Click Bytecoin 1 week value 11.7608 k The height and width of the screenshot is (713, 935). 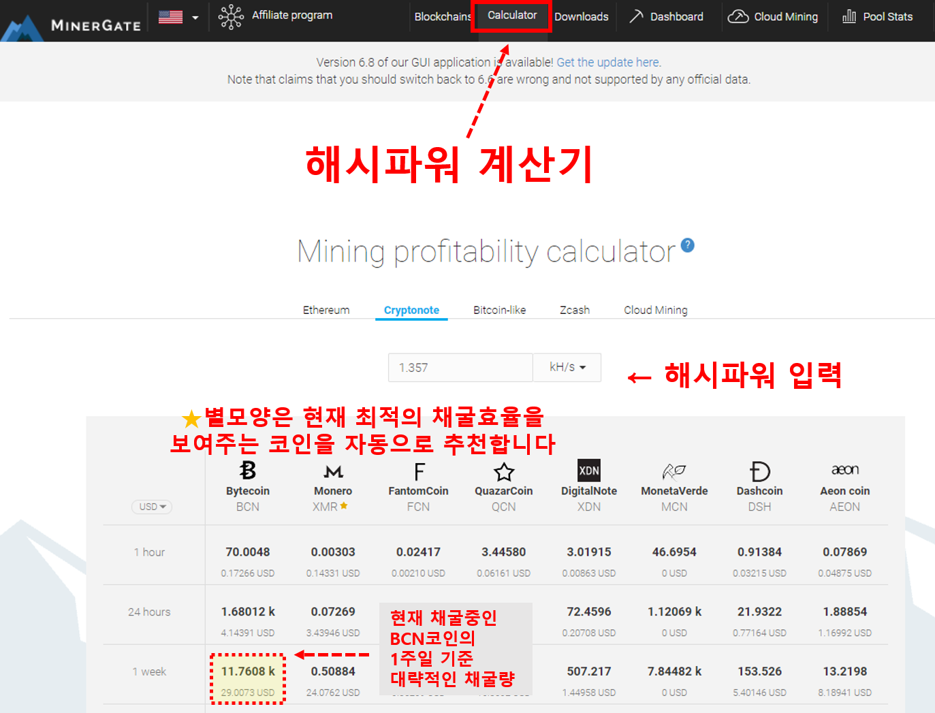coord(248,671)
